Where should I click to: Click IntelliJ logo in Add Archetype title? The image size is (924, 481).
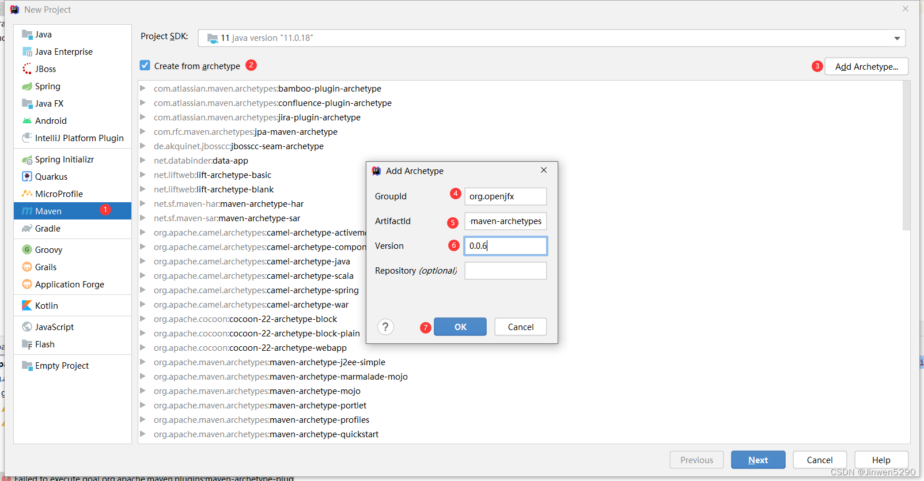click(x=376, y=171)
